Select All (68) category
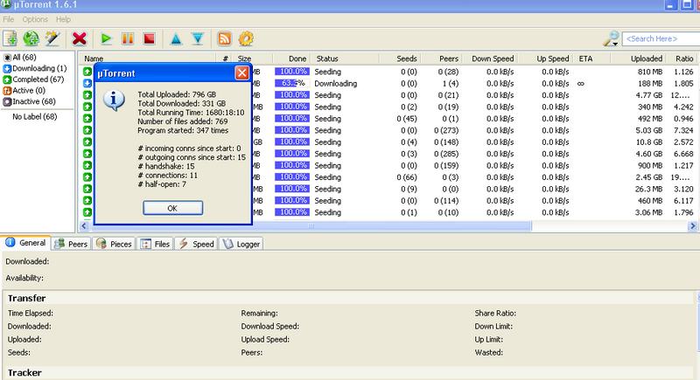This screenshot has height=380, width=700. (19, 57)
